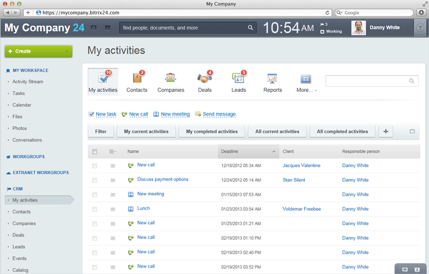Open the Jacques Valentine client link
Viewport: 429px width, 274px height.
301,166
